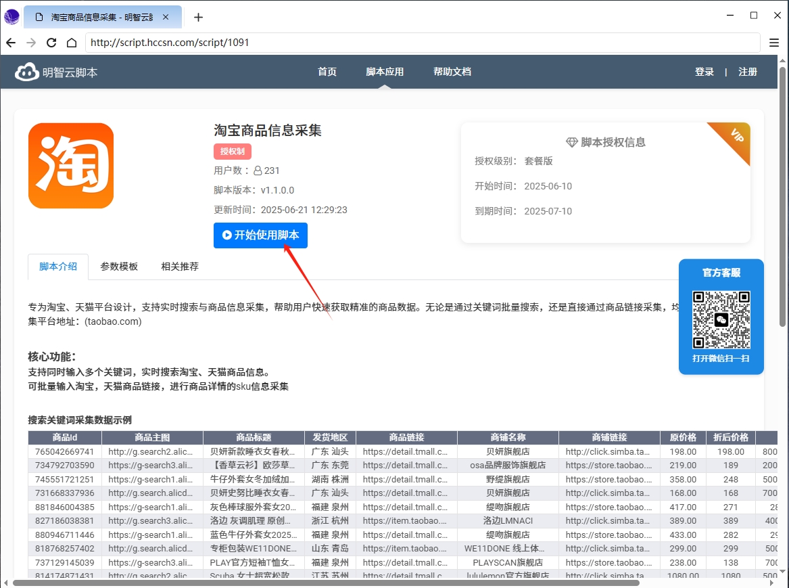Open 帮助文档 in the navigation bar
Screen dimensions: 789x588
pyautogui.click(x=452, y=72)
